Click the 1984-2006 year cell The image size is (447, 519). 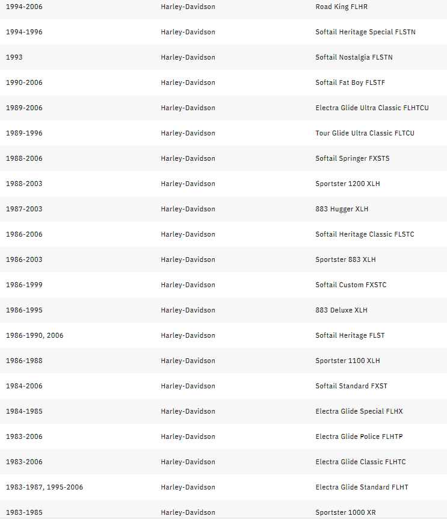(x=24, y=386)
